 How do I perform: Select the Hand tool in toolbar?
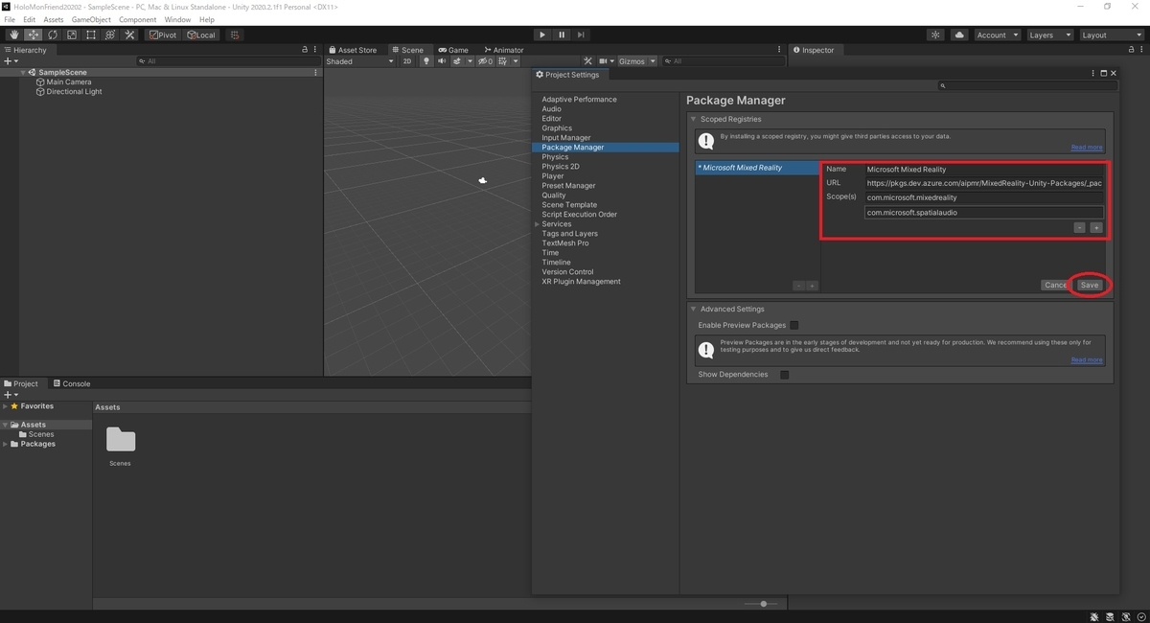(x=14, y=35)
